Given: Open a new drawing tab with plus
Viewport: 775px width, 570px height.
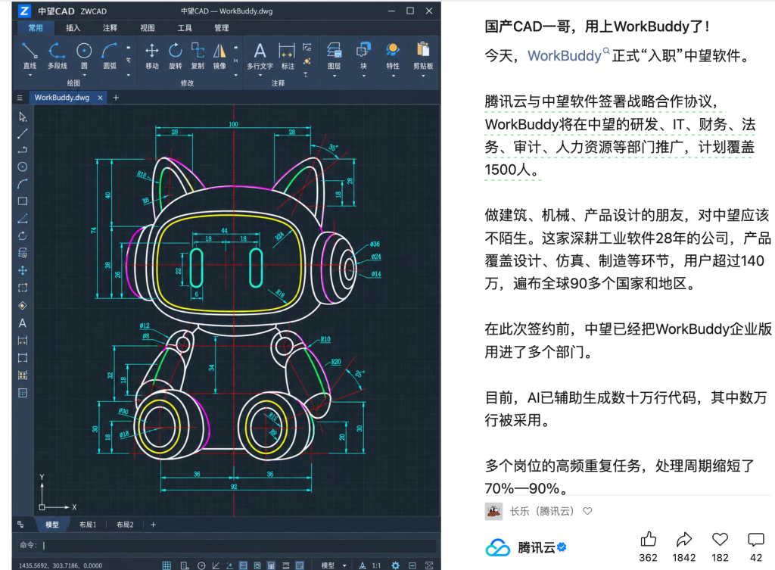Looking at the screenshot, I should click(x=116, y=98).
